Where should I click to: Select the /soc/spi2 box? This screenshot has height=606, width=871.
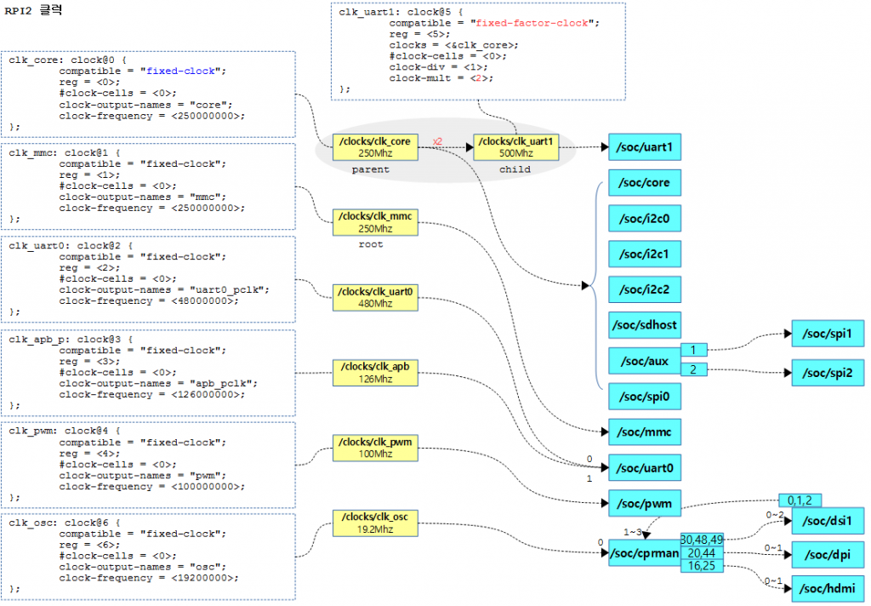coord(828,373)
